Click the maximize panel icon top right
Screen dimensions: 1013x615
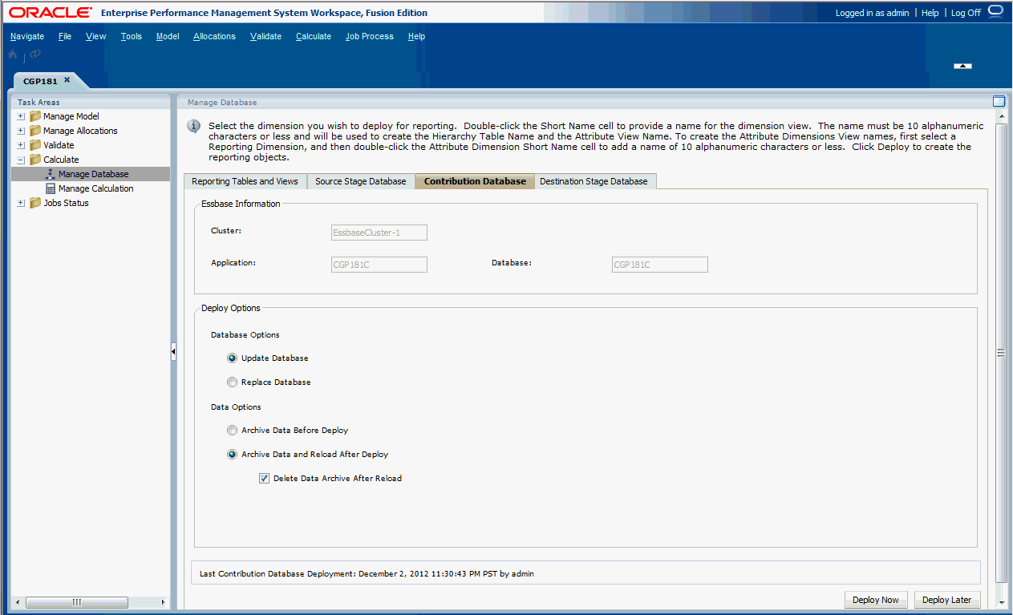click(999, 101)
